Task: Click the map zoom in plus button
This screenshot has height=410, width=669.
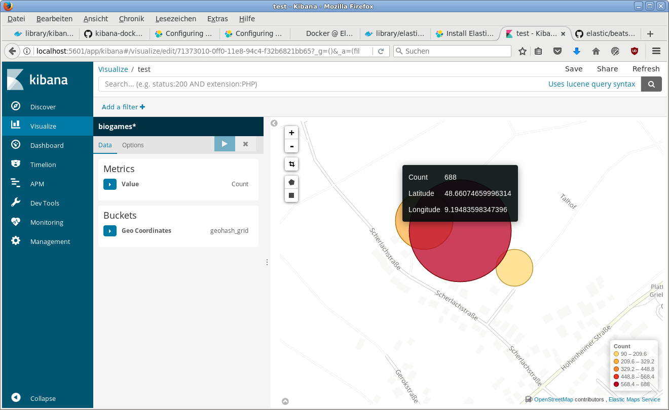Action: (291, 133)
